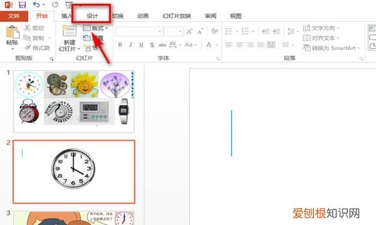Click 转换为 SmartArt button

pyautogui.click(x=332, y=48)
